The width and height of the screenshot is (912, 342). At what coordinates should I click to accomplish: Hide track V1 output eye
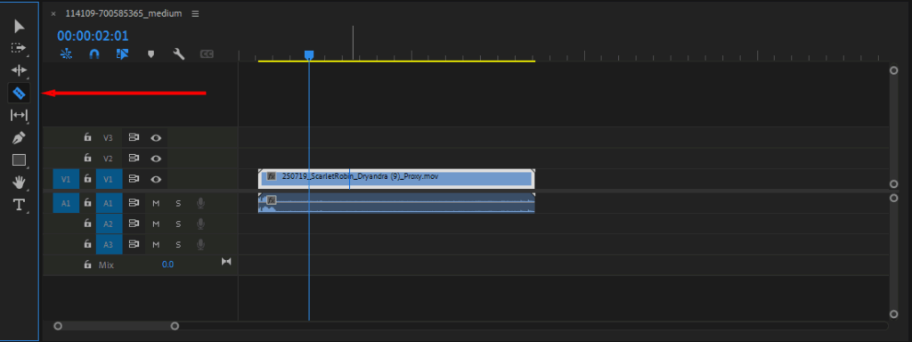(156, 179)
